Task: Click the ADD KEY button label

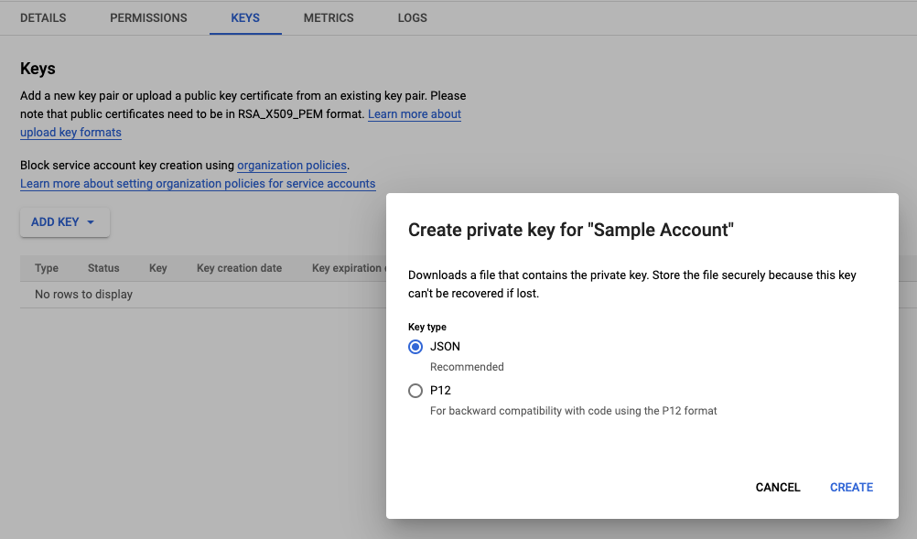Action: pos(55,222)
